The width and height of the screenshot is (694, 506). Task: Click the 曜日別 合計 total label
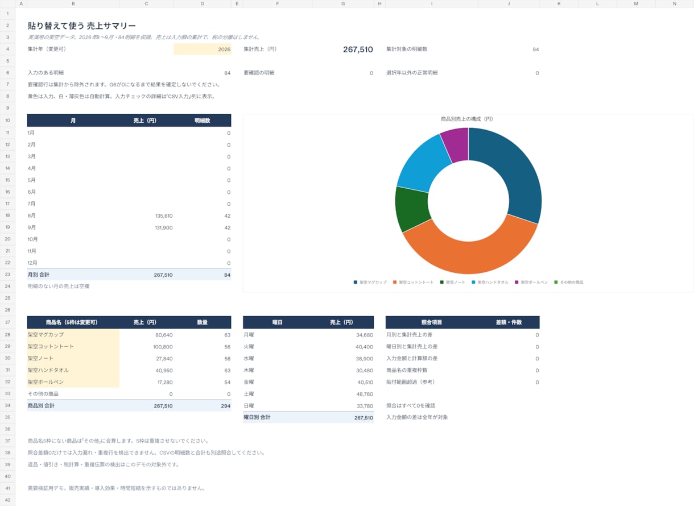pos(257,417)
